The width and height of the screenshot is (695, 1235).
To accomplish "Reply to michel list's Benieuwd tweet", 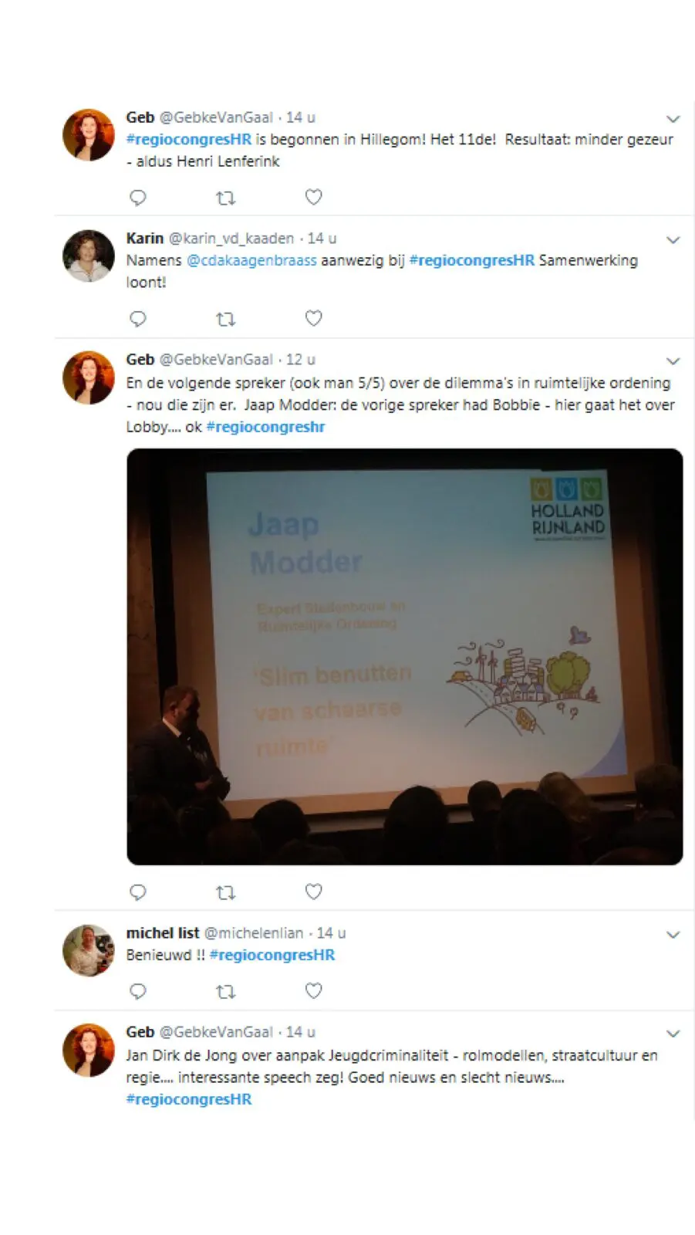I will 138,991.
